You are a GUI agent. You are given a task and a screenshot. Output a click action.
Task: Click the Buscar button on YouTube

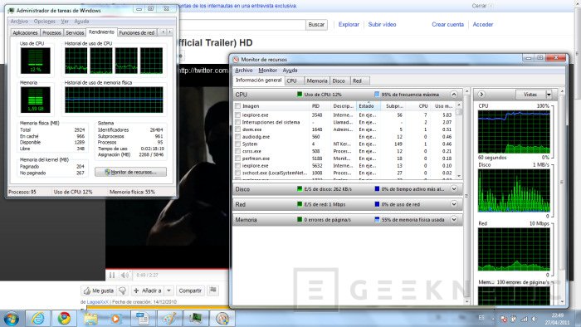316,24
